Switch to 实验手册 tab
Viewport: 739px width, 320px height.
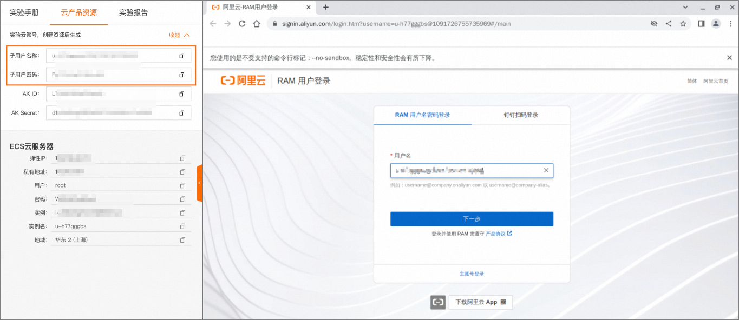[24, 12]
